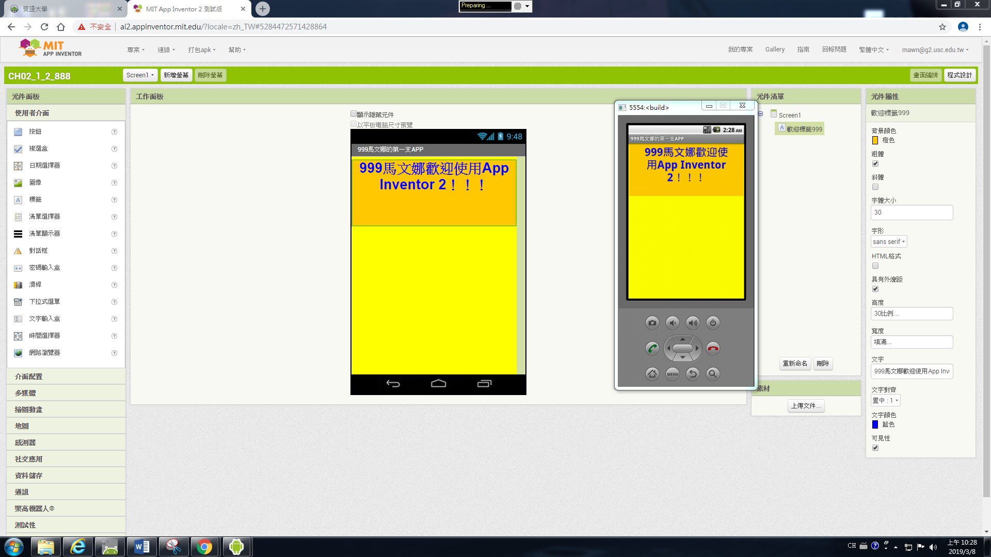Open 幫助 menu
The height and width of the screenshot is (557, 991).
[x=237, y=50]
